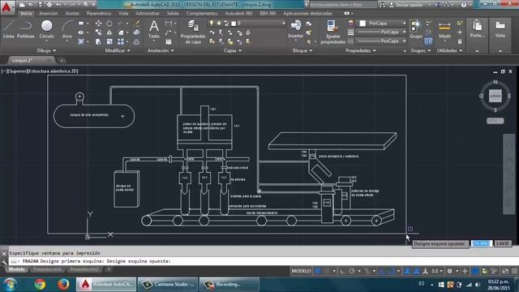Toggle annotation visibility in status bar

[x=407, y=271]
